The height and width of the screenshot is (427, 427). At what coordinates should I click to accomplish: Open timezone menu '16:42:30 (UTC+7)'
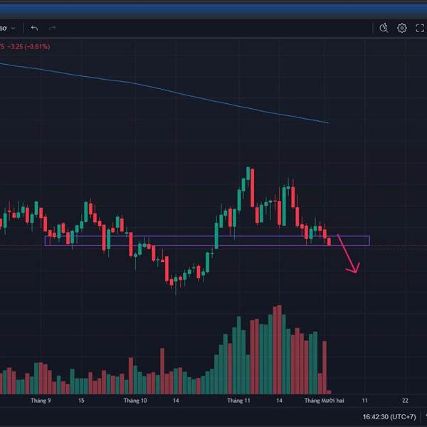389,416
